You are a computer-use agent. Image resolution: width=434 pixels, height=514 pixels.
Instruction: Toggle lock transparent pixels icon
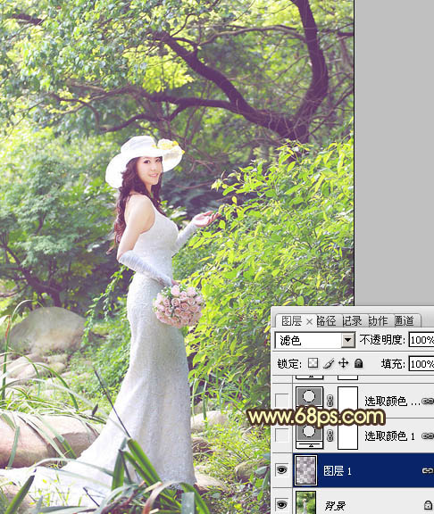tap(313, 363)
